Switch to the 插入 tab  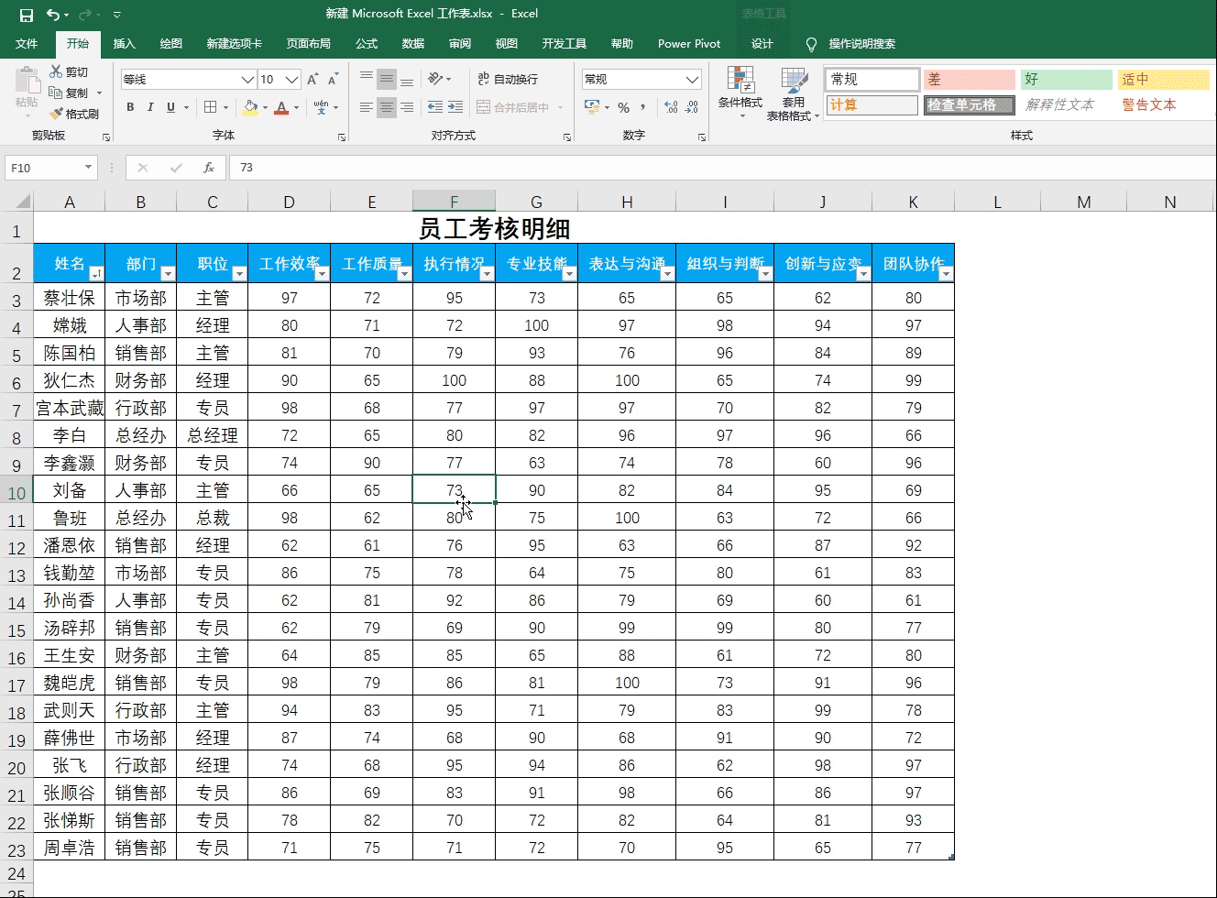[x=124, y=43]
